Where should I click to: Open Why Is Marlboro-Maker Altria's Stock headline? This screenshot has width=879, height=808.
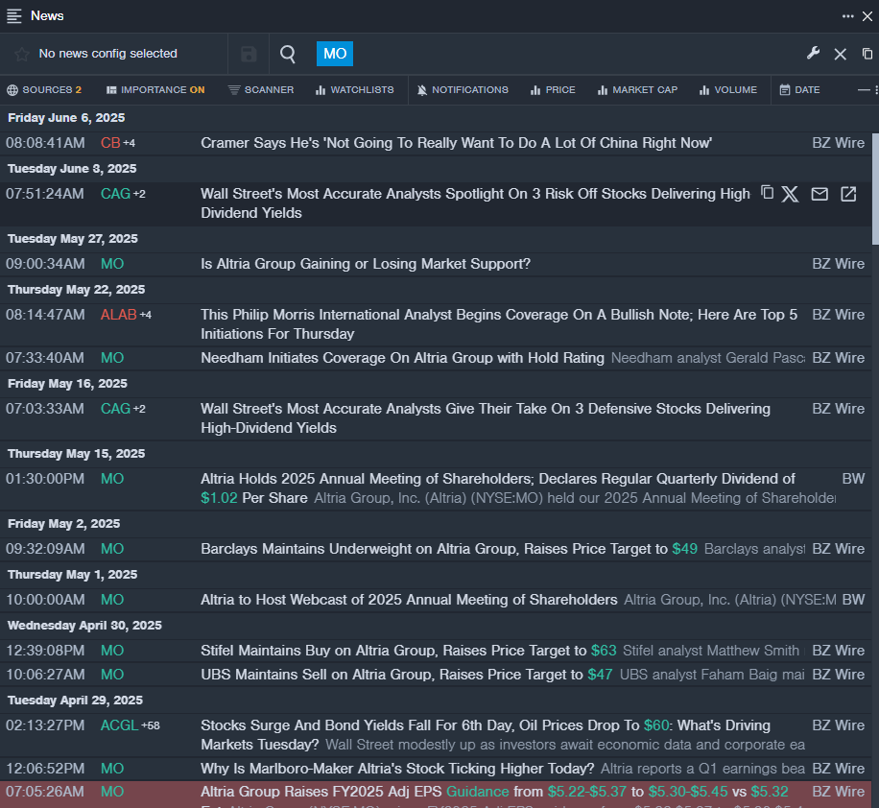coord(397,769)
